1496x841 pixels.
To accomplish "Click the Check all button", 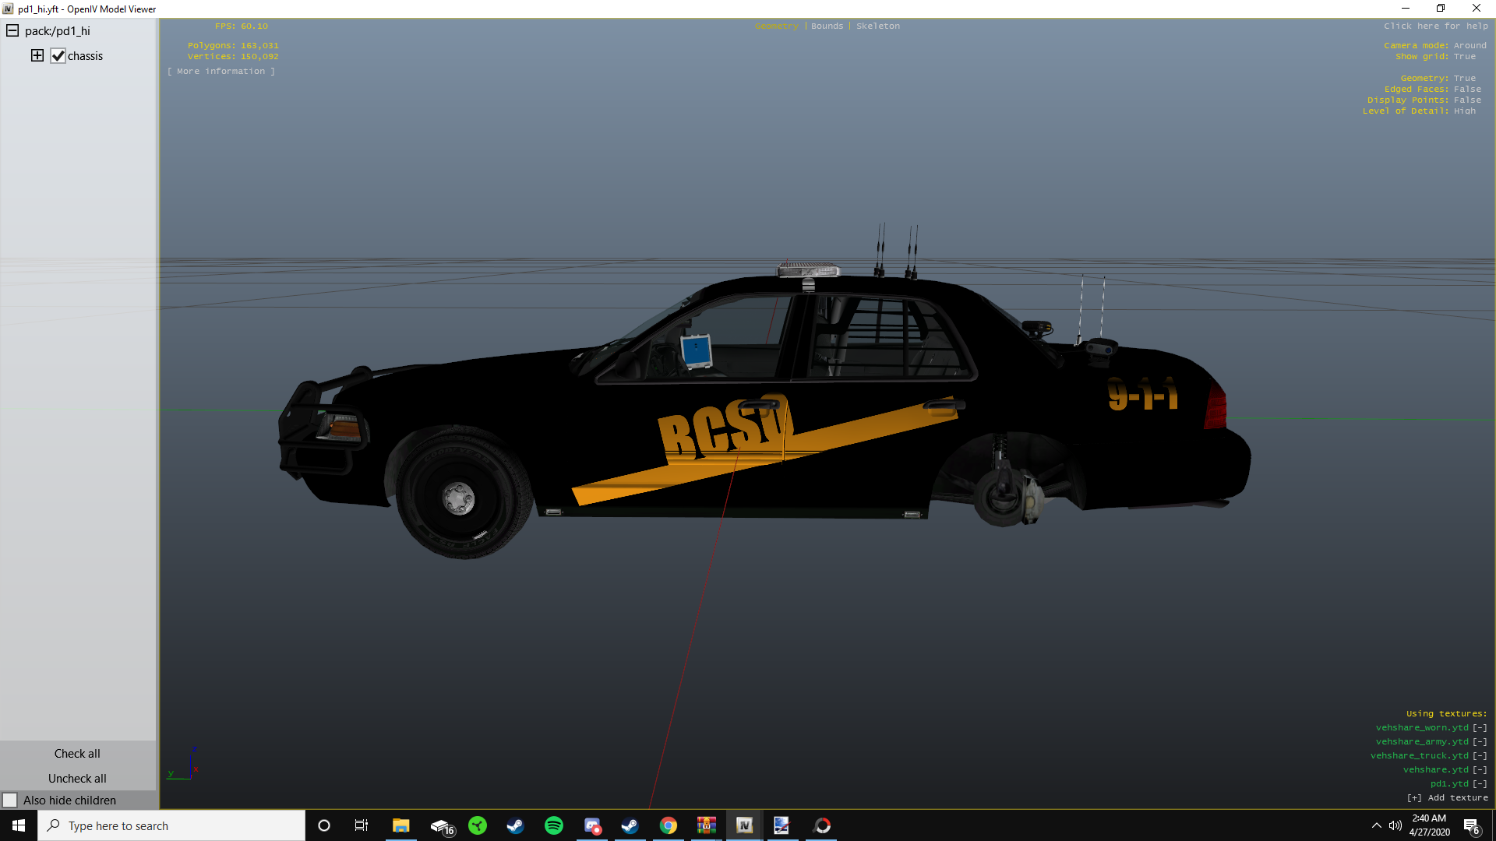I will point(77,753).
